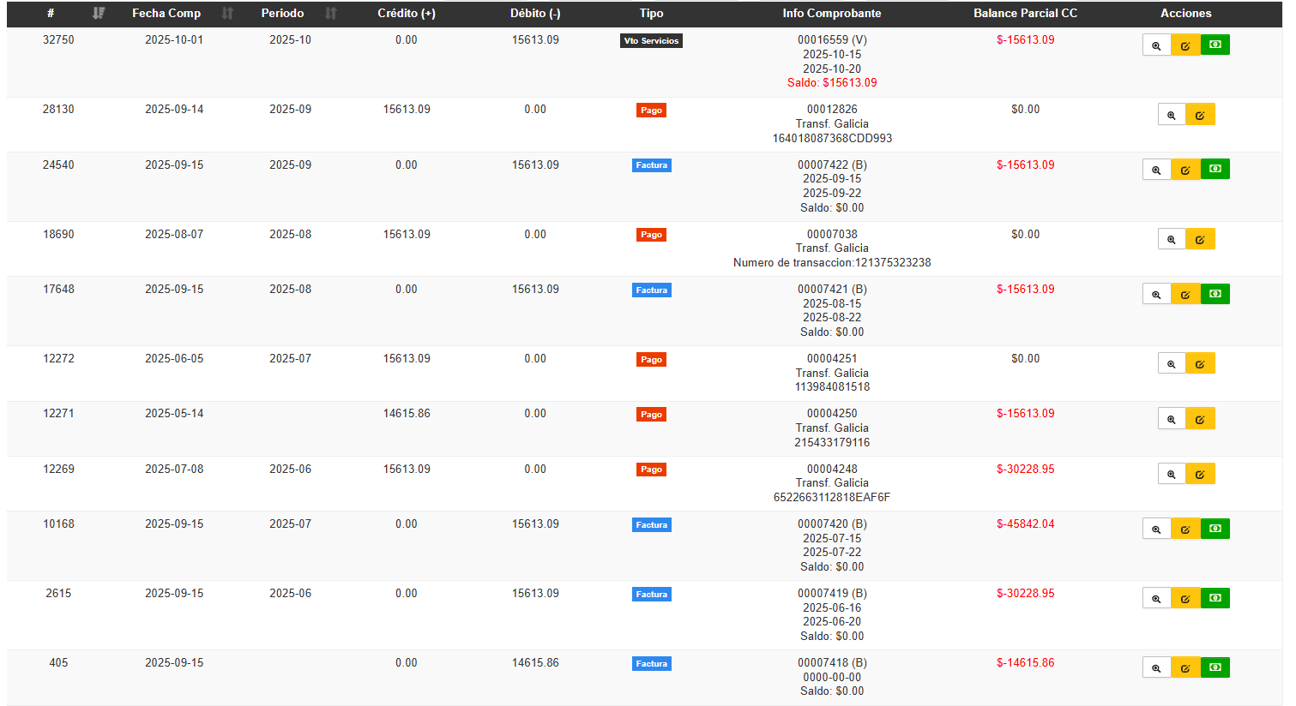Register payment for row 10168 with green icon
Viewport: 1296px width, 706px height.
tap(1215, 529)
